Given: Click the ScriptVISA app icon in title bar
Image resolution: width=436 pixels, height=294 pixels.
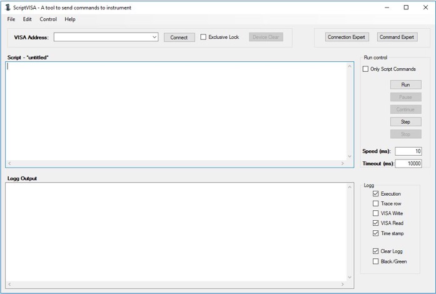Looking at the screenshot, I should pos(8,8).
